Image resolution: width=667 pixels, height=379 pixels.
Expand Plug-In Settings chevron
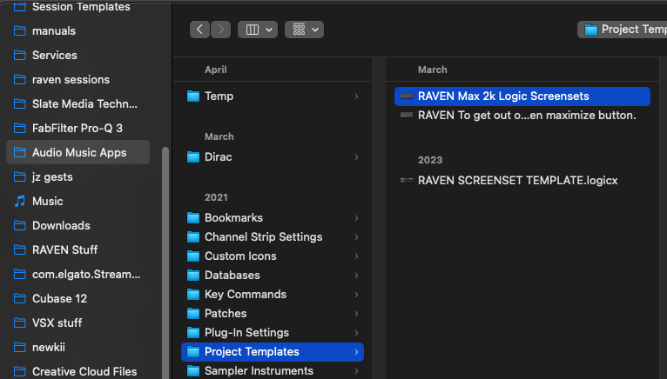(x=356, y=333)
